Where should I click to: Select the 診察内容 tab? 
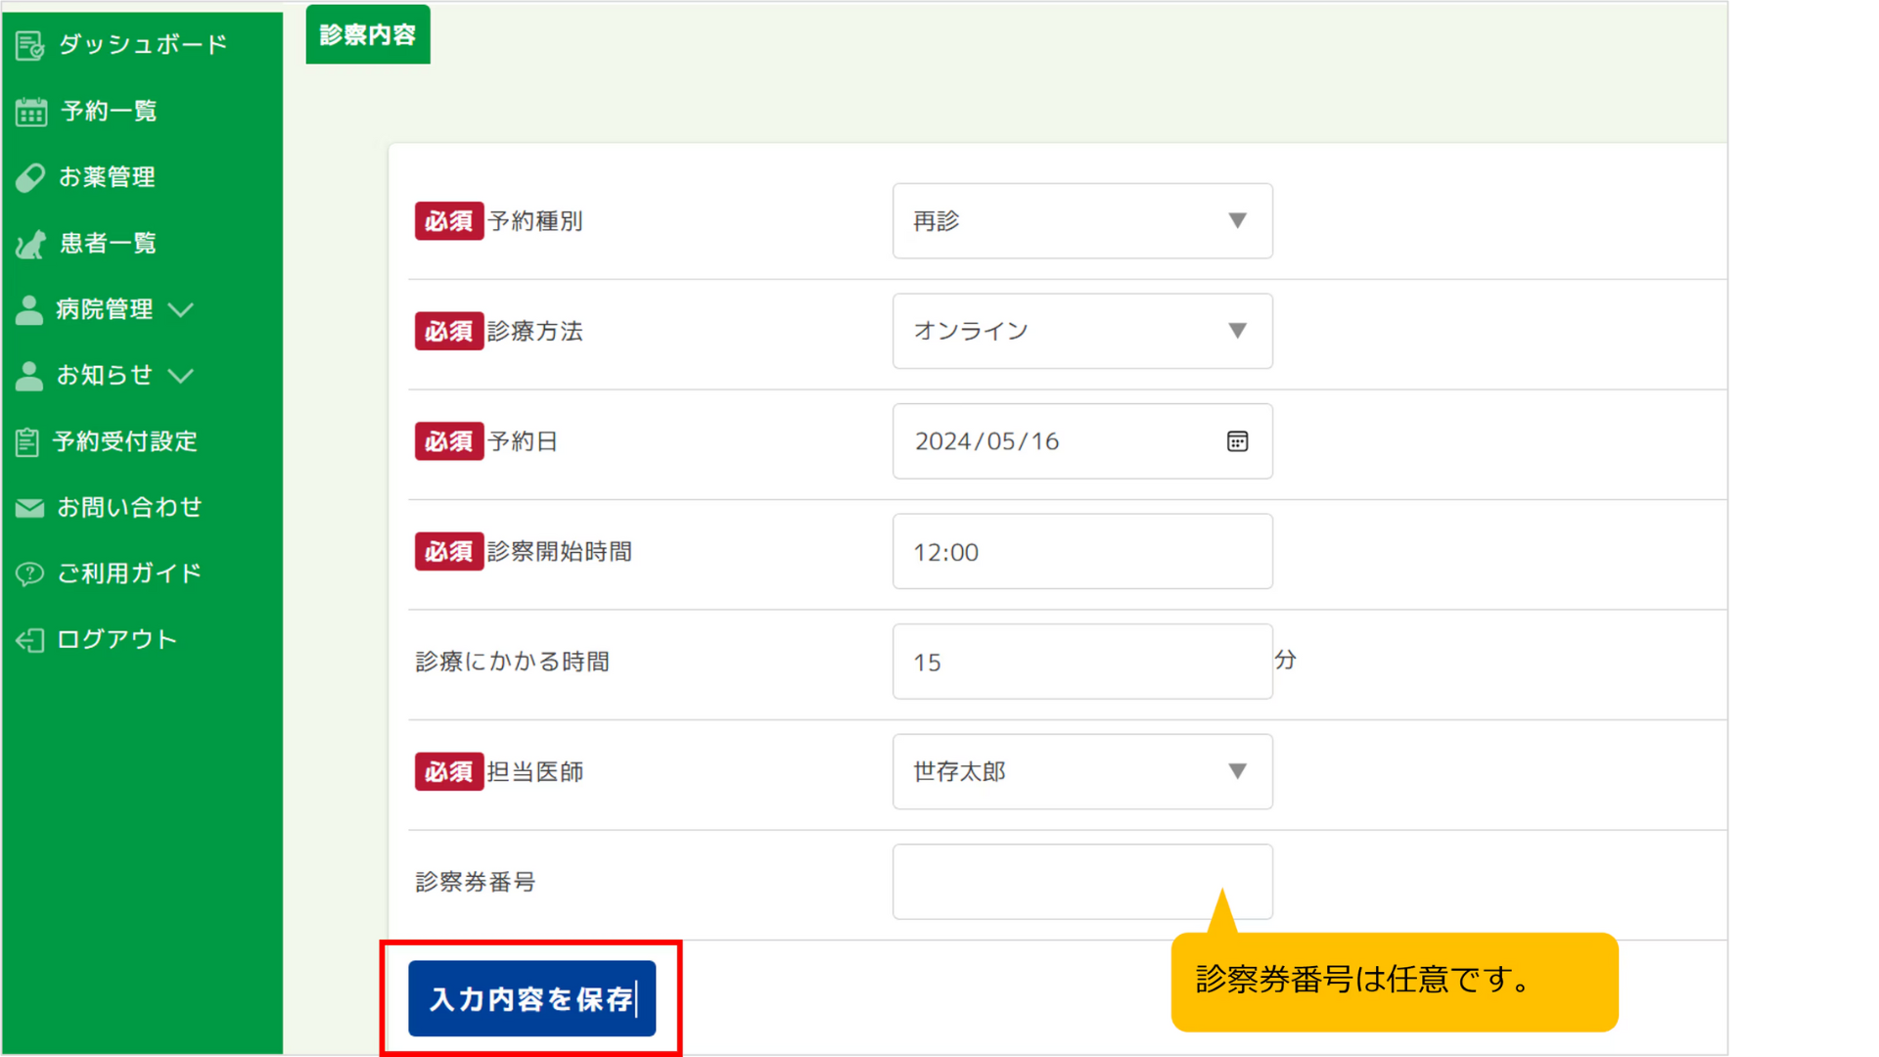(x=368, y=34)
